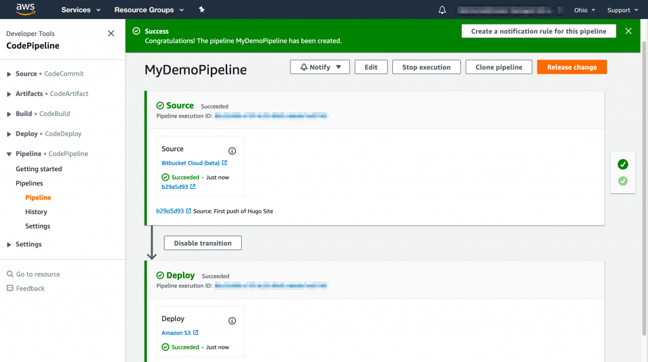
Task: Jump to Source stage via dark green check
Action: pos(623,164)
